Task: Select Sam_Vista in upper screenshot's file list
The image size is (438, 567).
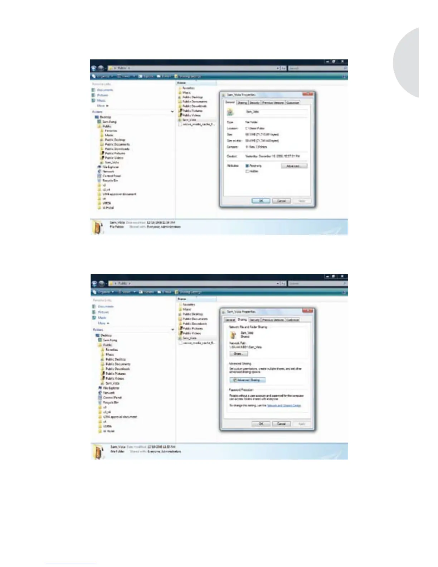Action: coord(189,120)
